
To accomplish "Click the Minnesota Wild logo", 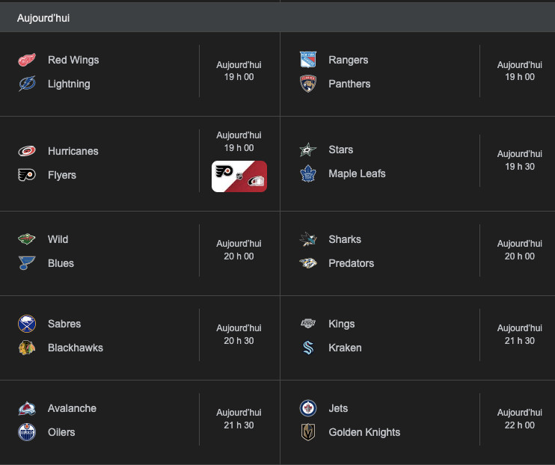I will point(27,239).
